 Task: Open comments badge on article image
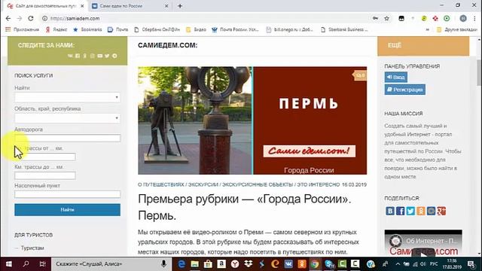(x=360, y=75)
